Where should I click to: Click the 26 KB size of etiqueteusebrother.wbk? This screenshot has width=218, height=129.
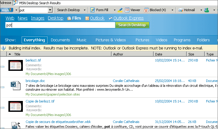pos(192,122)
